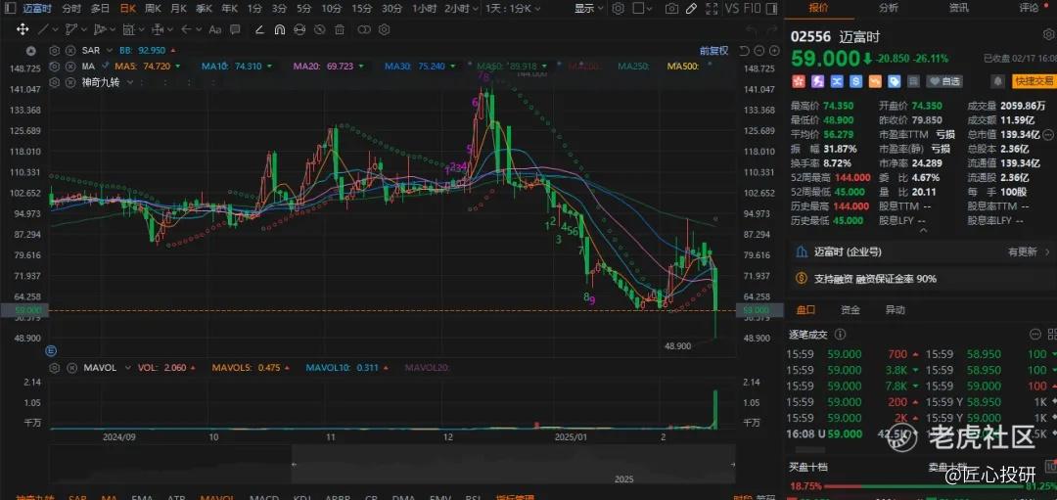
Task: Zoom out the chart with minus icon
Action: click(759, 51)
